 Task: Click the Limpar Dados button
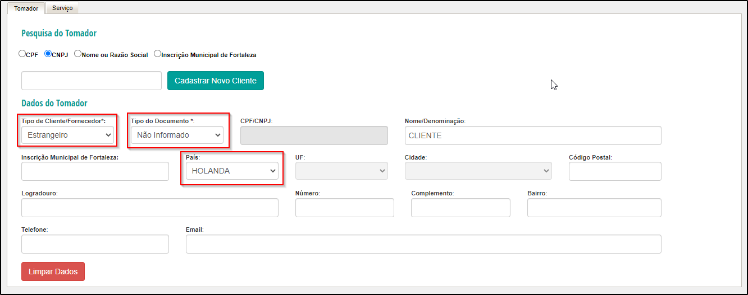53,271
